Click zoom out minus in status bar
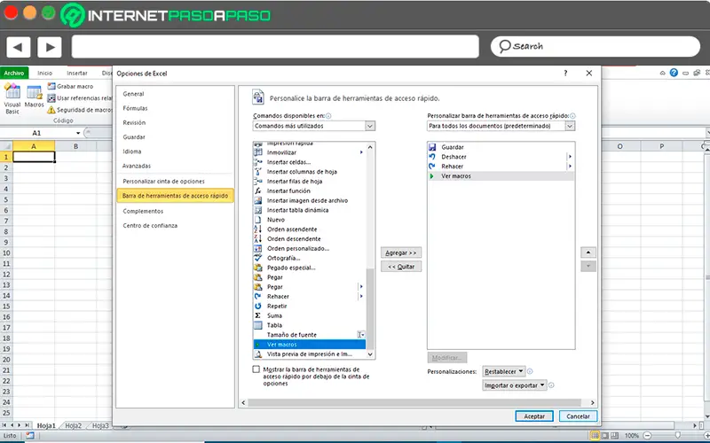This screenshot has width=710, height=443. coord(648,436)
